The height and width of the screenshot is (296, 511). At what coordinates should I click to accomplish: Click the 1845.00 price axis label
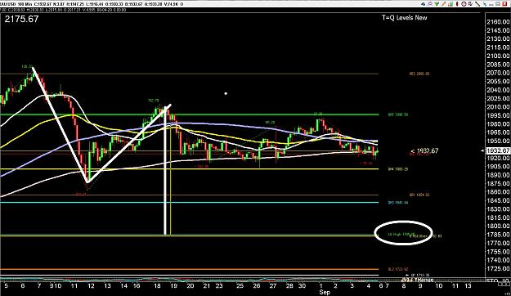498,200
